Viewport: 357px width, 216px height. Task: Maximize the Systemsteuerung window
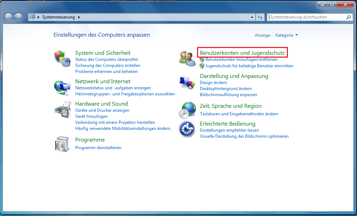332,4
